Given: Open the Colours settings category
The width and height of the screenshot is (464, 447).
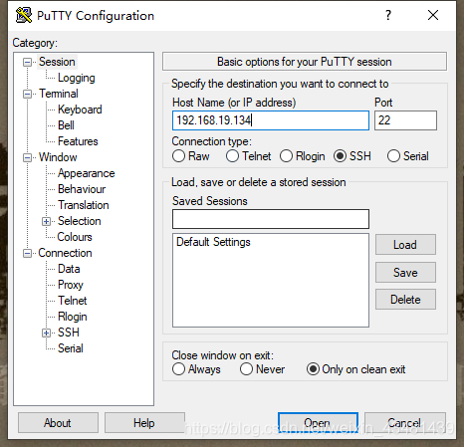Looking at the screenshot, I should coord(75,237).
